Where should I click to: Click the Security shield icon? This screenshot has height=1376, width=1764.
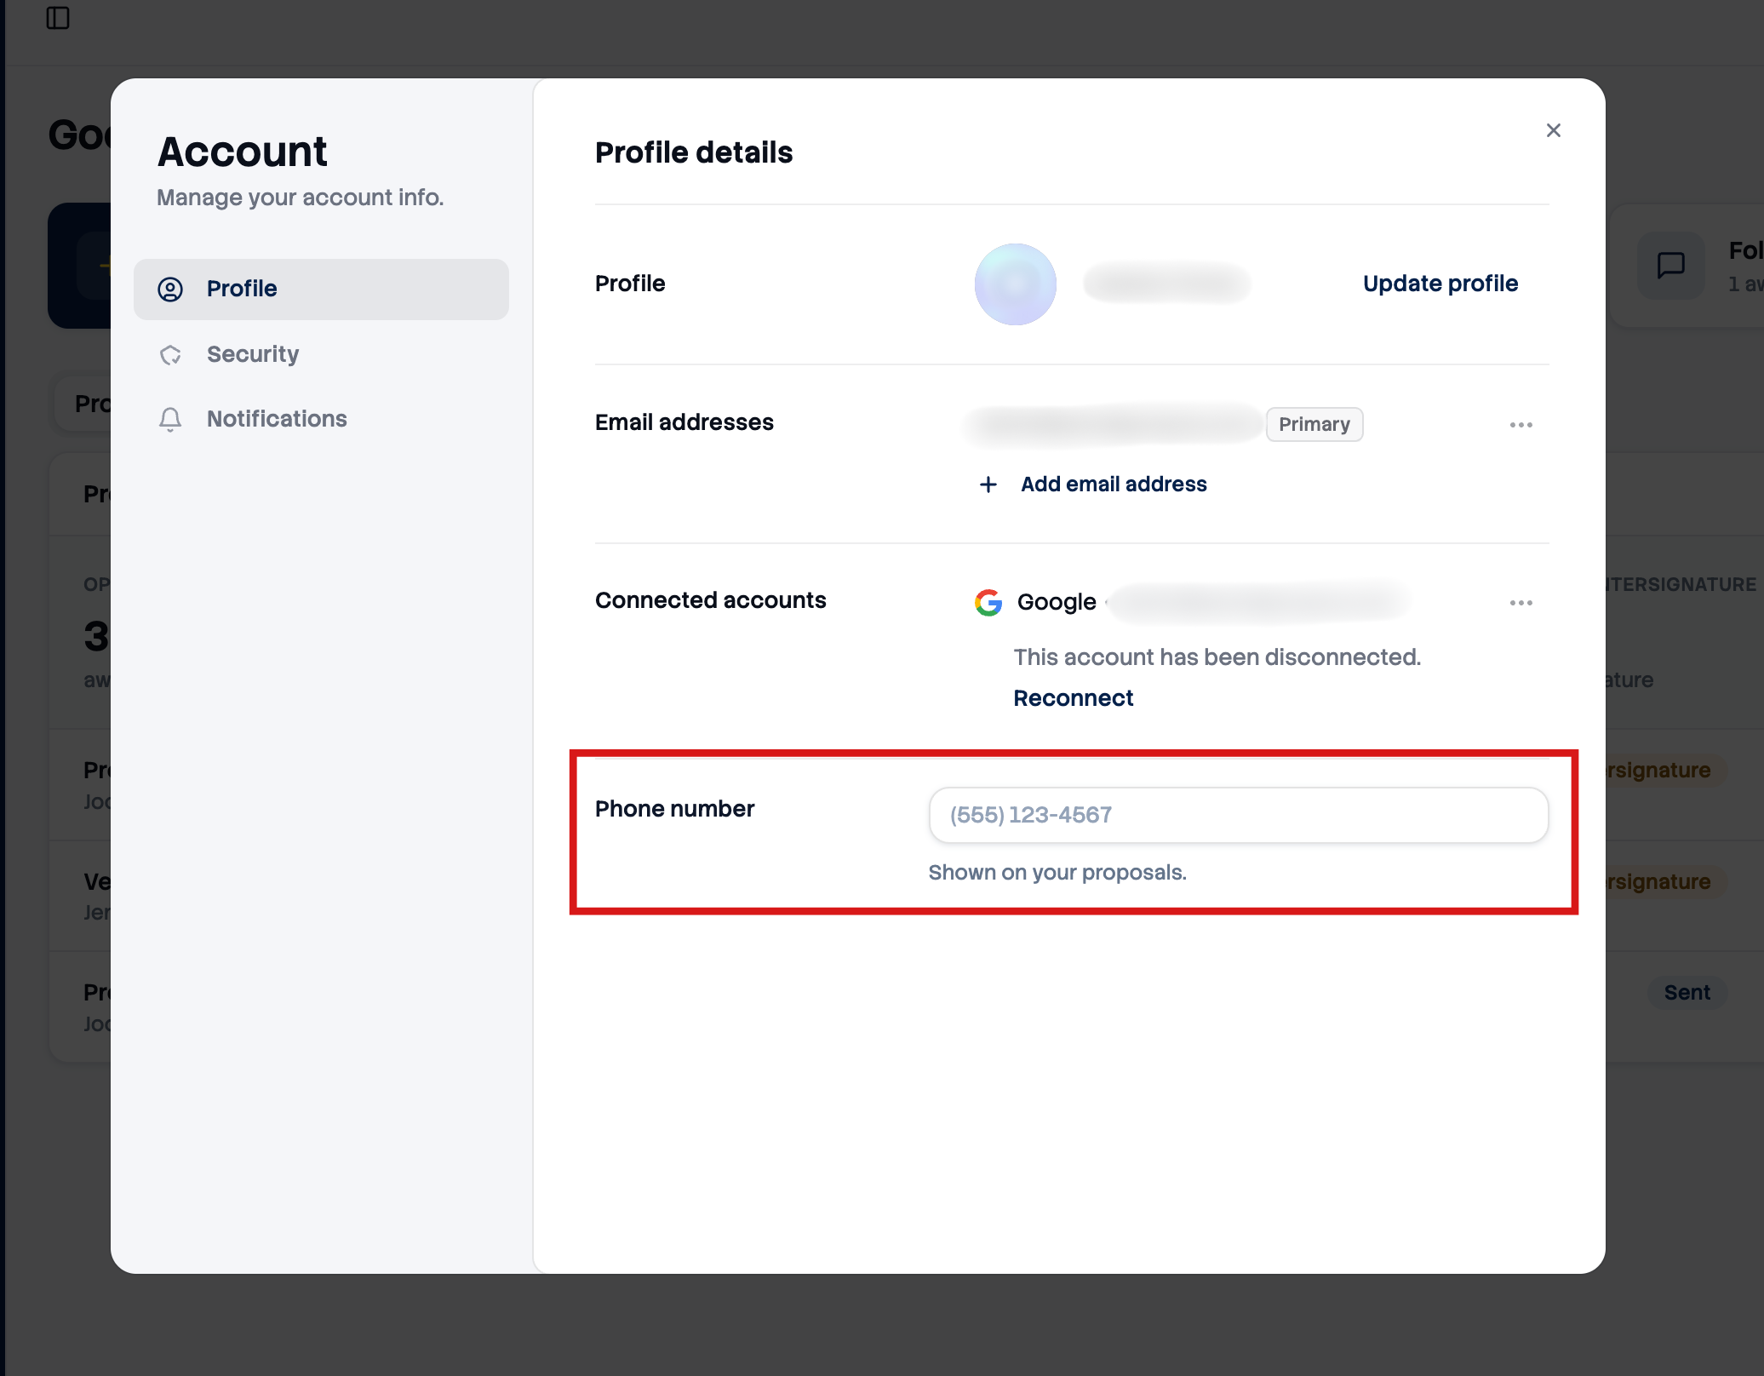170,354
